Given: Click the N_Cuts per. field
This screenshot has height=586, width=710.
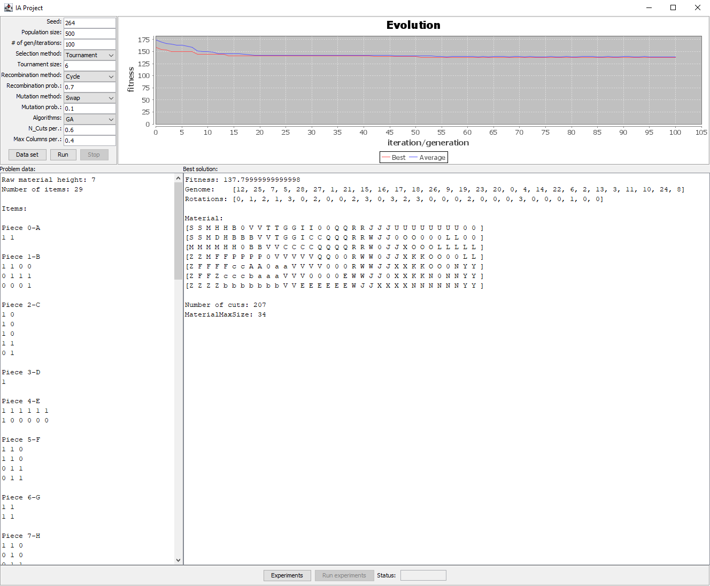Looking at the screenshot, I should pos(90,129).
